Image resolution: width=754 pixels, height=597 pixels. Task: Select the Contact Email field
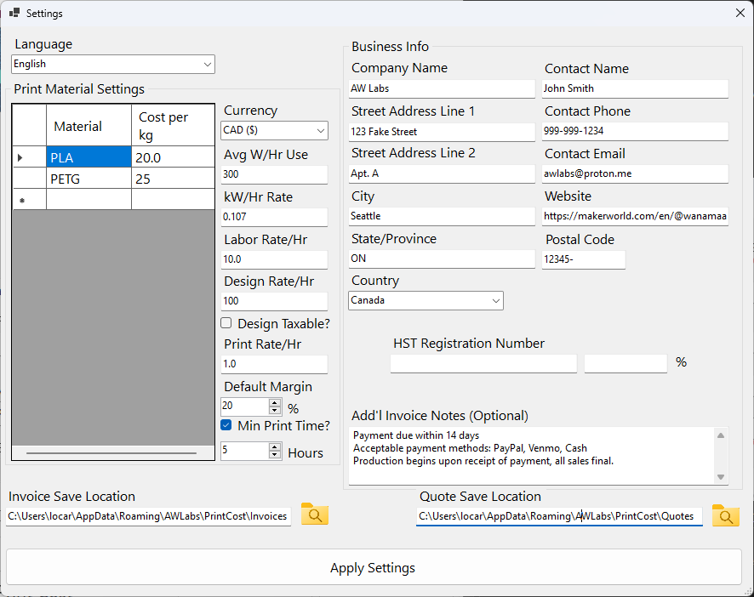[635, 173]
